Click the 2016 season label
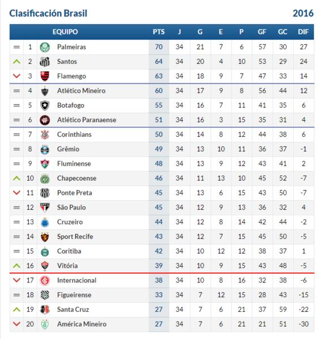 pyautogui.click(x=303, y=14)
